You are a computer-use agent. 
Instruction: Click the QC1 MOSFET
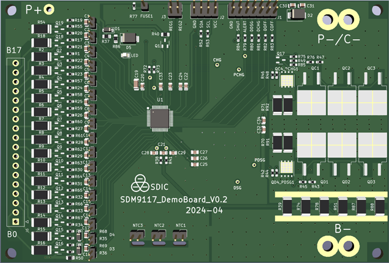coord(311,94)
